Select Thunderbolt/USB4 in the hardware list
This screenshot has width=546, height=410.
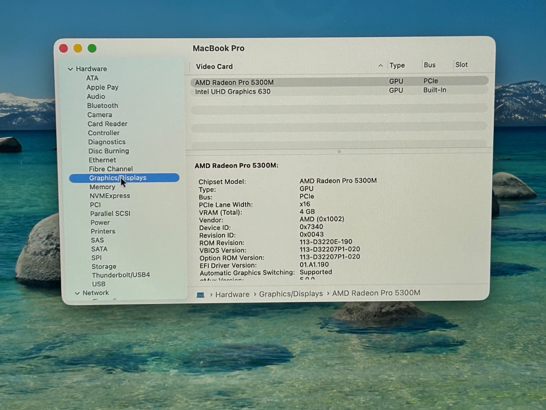(120, 275)
